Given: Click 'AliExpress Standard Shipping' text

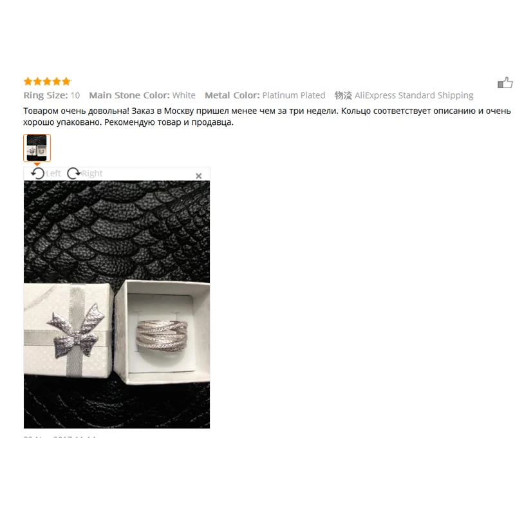Looking at the screenshot, I should click(x=414, y=95).
